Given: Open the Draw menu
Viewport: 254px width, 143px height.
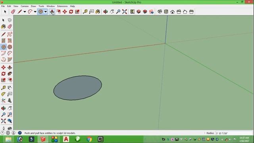Looking at the screenshot, I should click(x=33, y=6).
